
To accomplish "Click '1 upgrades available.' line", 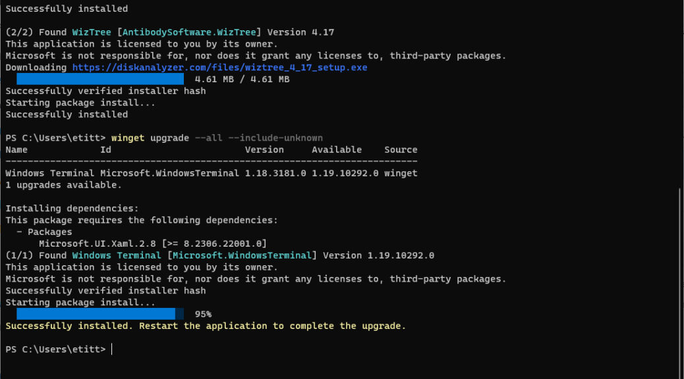I will pos(64,185).
